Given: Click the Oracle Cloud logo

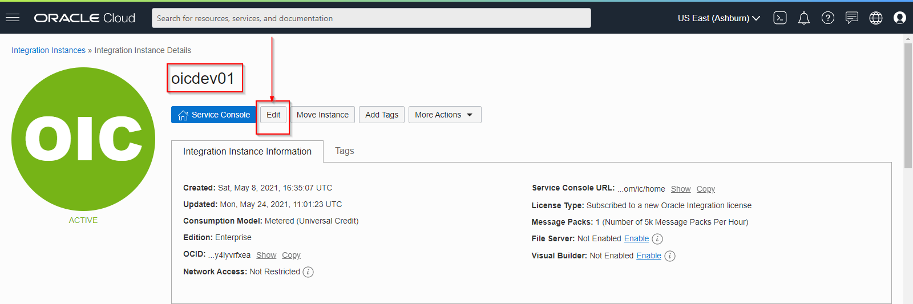Looking at the screenshot, I should tap(84, 18).
